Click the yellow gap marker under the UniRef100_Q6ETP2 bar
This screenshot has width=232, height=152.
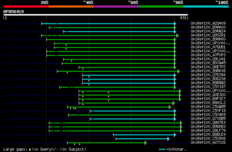tap(83, 69)
